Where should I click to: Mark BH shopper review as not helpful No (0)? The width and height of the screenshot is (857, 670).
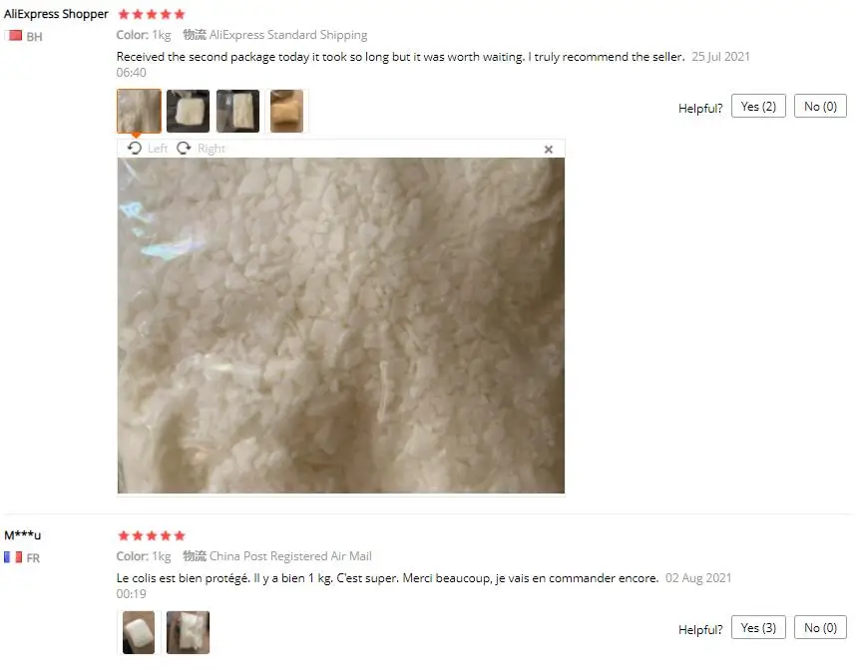coord(820,107)
